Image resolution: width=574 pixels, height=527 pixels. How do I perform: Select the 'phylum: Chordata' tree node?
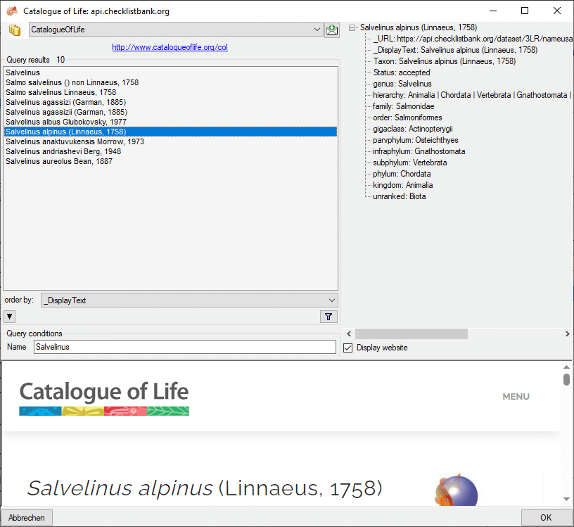402,174
